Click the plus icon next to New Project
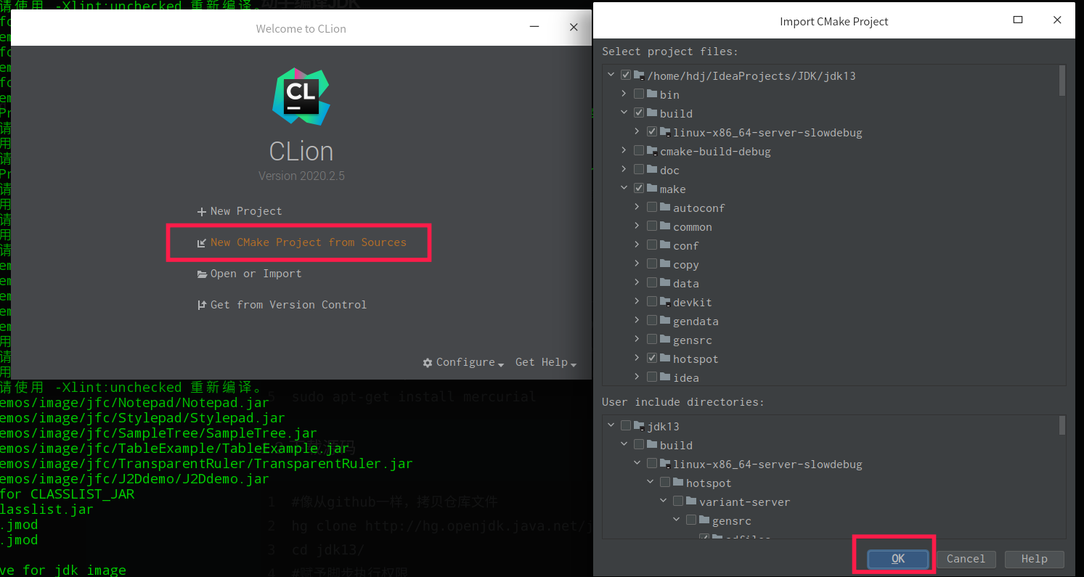This screenshot has height=577, width=1084. click(x=202, y=211)
